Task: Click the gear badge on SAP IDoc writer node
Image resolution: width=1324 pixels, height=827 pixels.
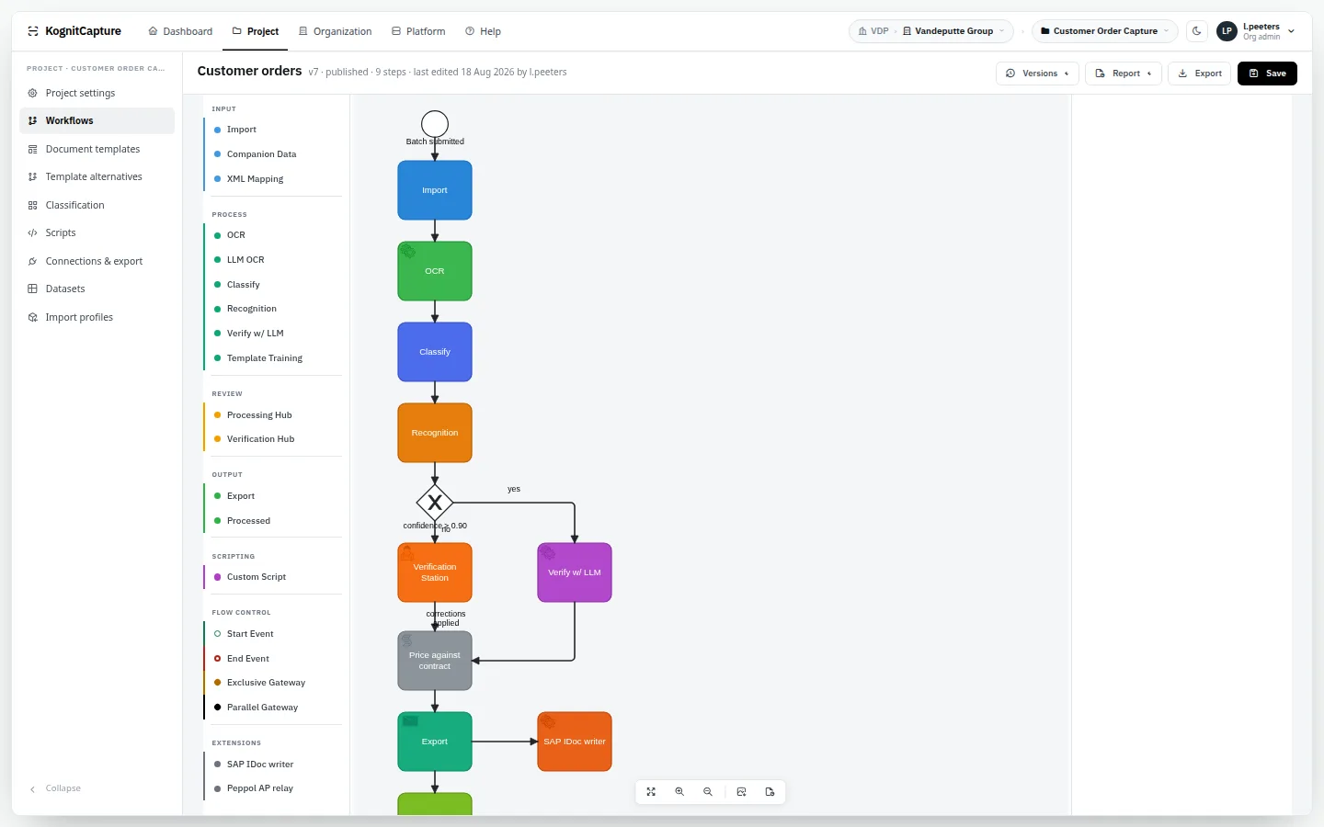Action: point(548,721)
